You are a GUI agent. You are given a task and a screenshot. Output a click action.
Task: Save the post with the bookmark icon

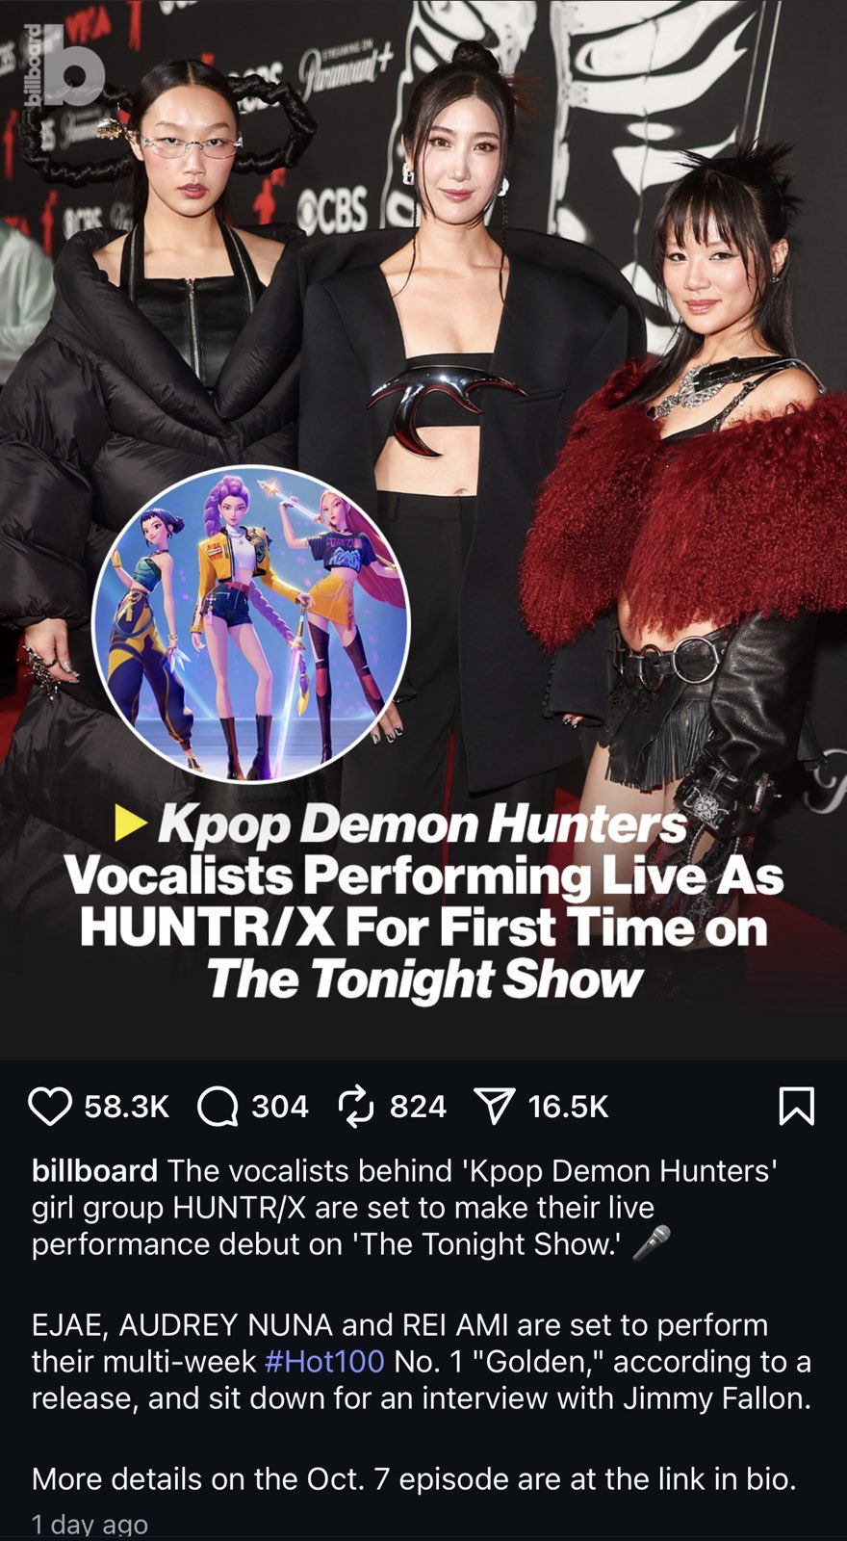point(796,1106)
